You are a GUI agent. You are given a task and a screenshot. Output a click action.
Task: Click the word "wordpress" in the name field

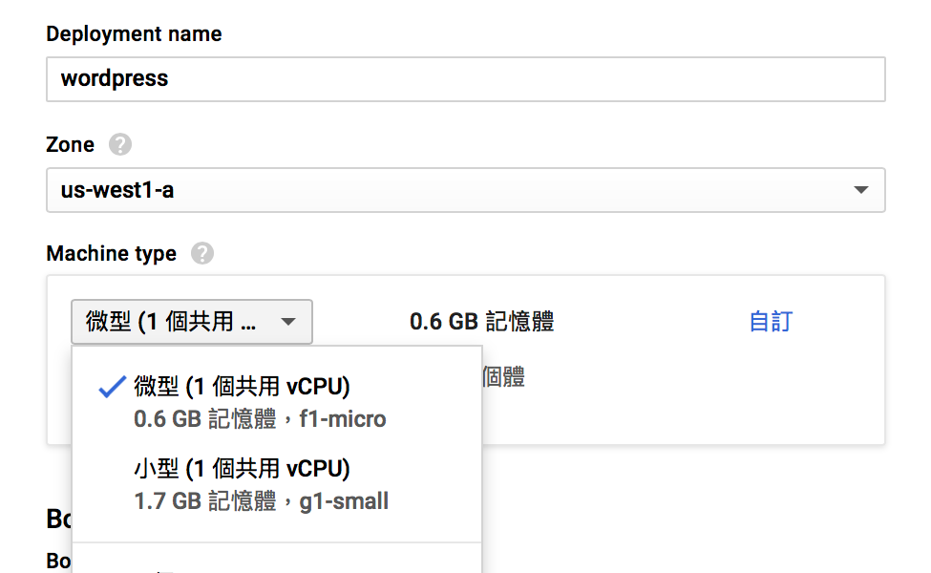[115, 78]
